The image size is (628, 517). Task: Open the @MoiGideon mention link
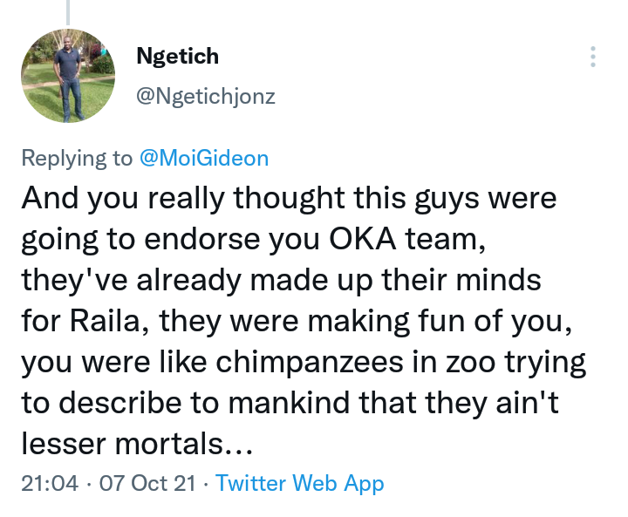point(204,158)
